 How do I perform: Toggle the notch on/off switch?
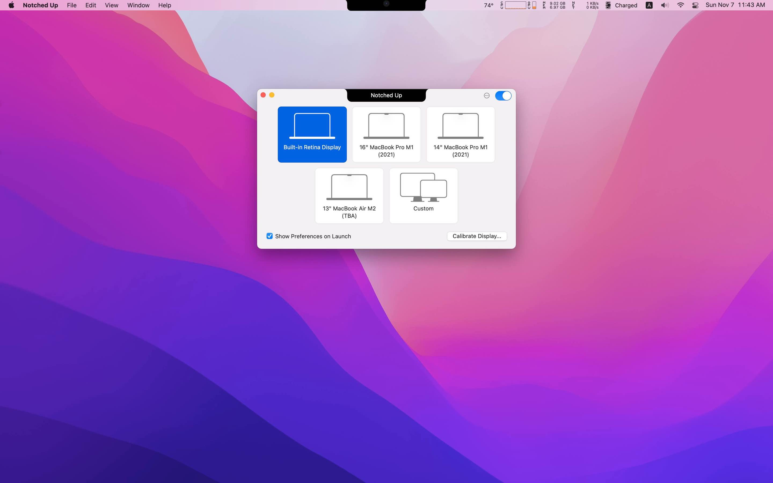503,96
